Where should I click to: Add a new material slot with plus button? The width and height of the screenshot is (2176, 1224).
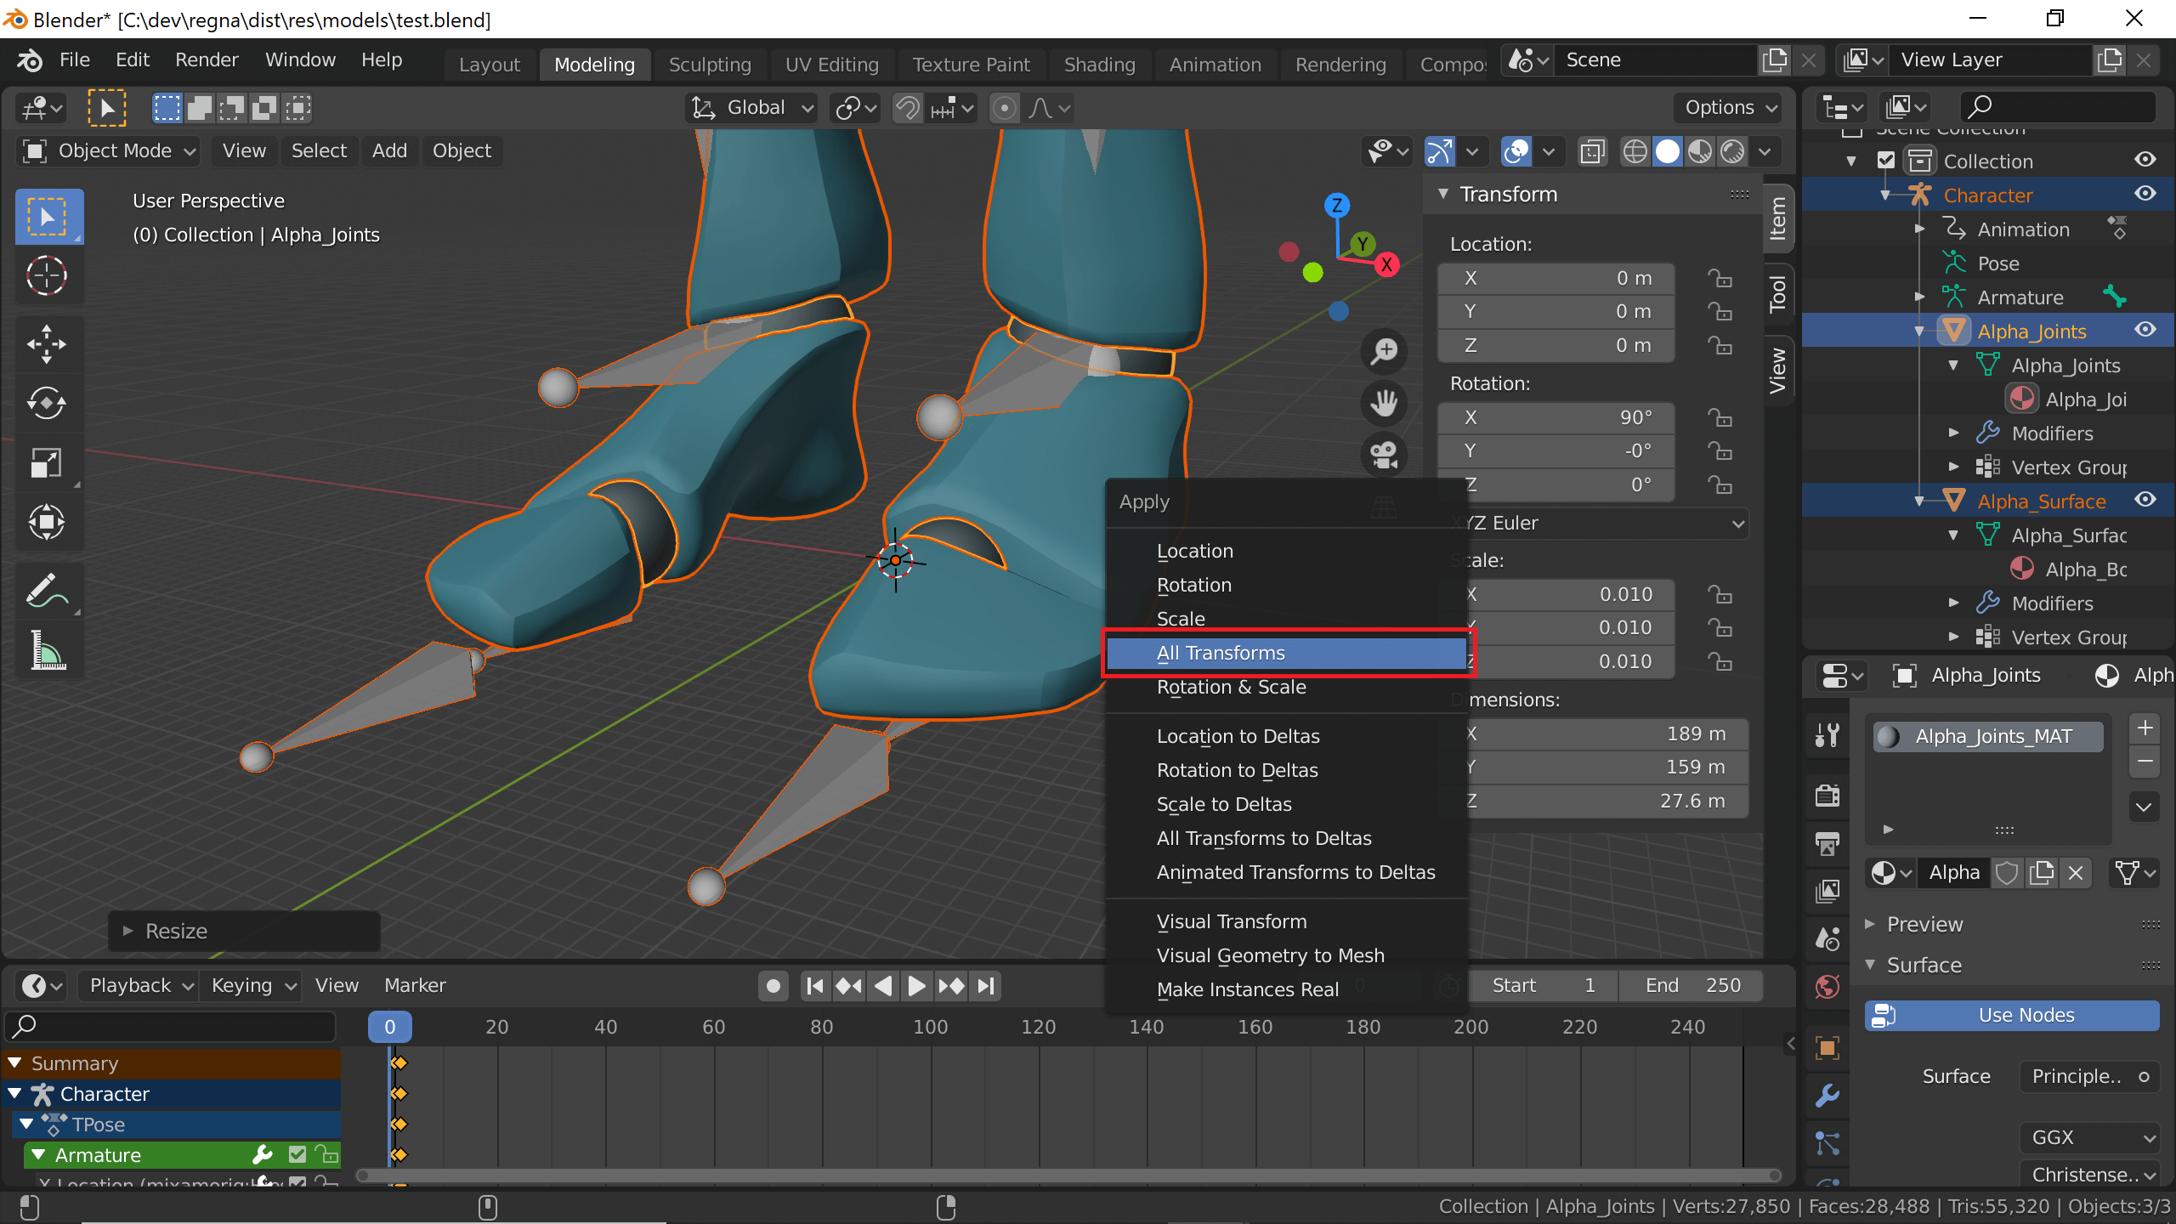[x=2145, y=728]
